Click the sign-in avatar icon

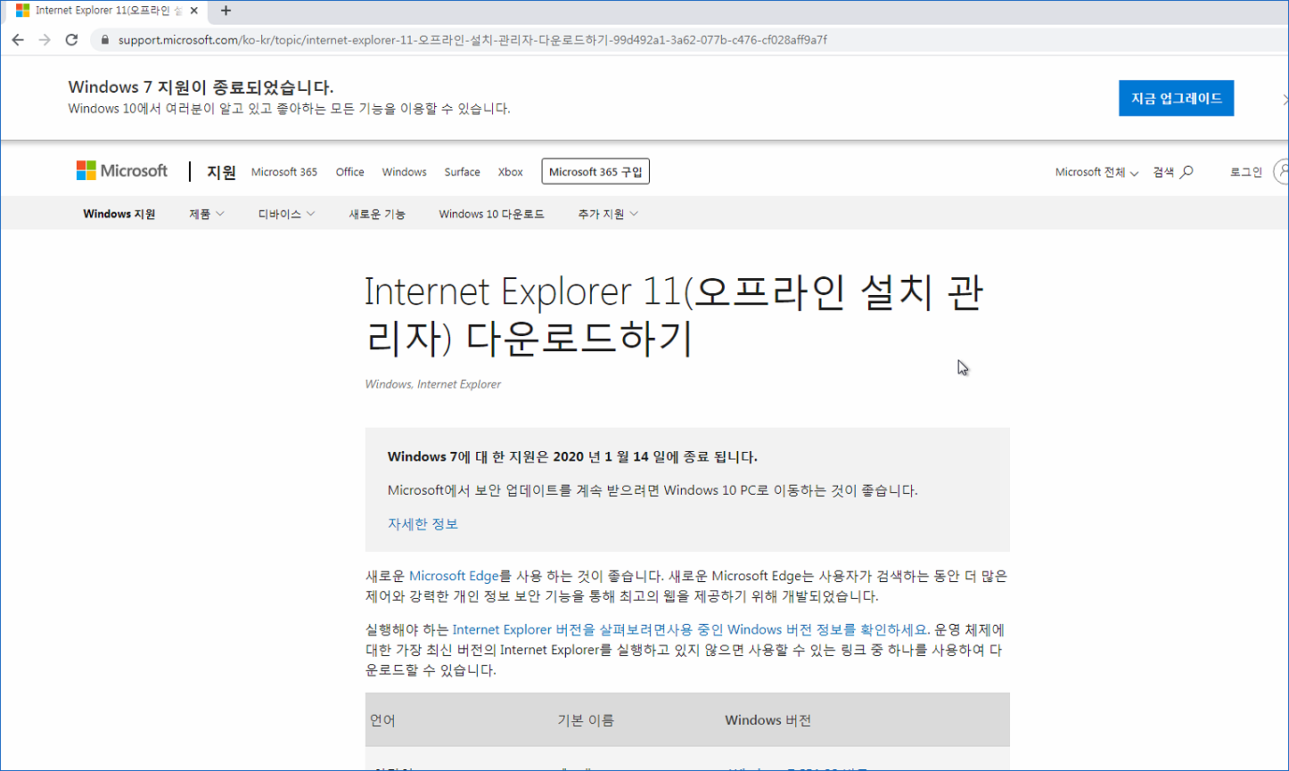(x=1282, y=171)
